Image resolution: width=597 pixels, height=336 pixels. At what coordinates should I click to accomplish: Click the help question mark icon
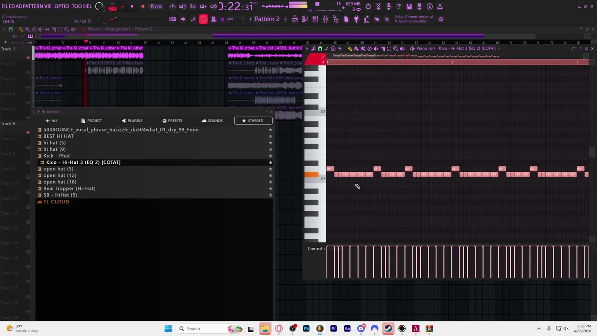tap(399, 7)
